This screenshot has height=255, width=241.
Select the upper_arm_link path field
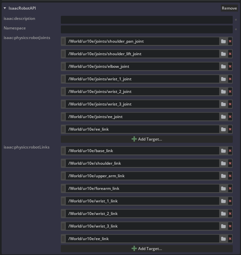click(142, 176)
